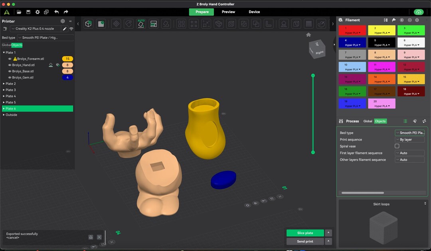
Task: Click the Add cube model icon
Action: coord(88,24)
